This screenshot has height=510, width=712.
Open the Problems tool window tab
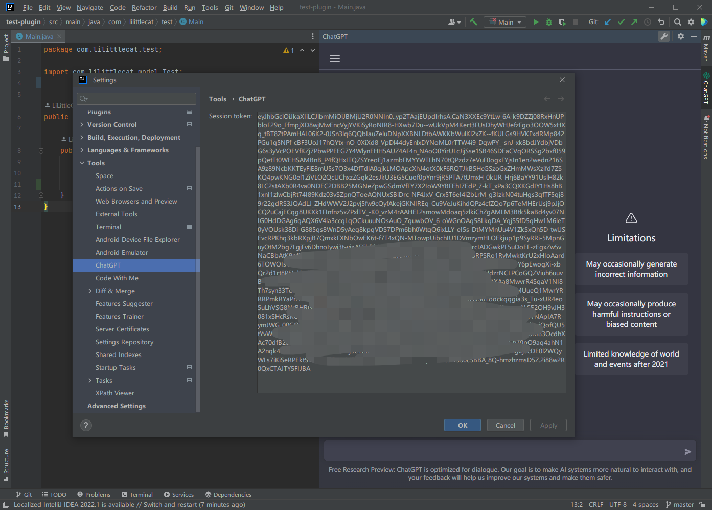(x=94, y=495)
